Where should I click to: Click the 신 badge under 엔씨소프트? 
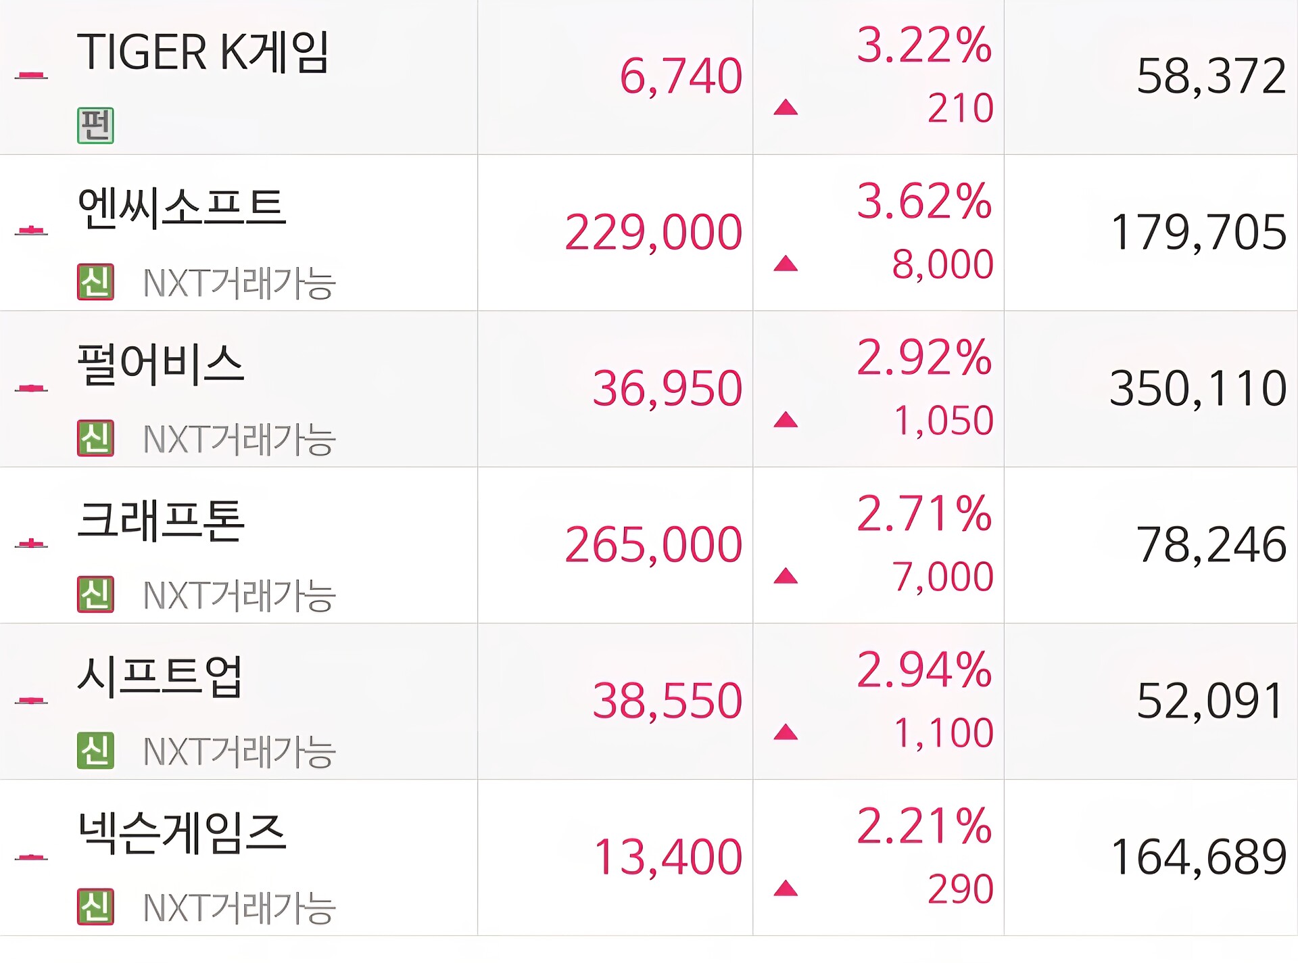[x=95, y=281]
